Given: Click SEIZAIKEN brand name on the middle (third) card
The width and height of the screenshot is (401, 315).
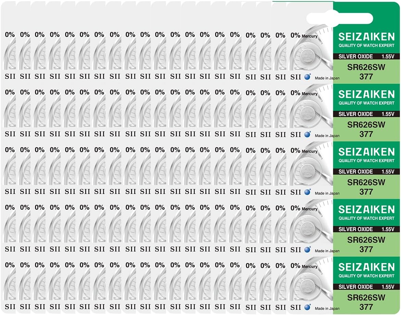Looking at the screenshot, I should [366, 152].
